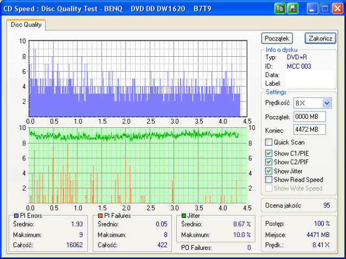
Task: Enable Show Read Speed checkbox
Action: 269,180
